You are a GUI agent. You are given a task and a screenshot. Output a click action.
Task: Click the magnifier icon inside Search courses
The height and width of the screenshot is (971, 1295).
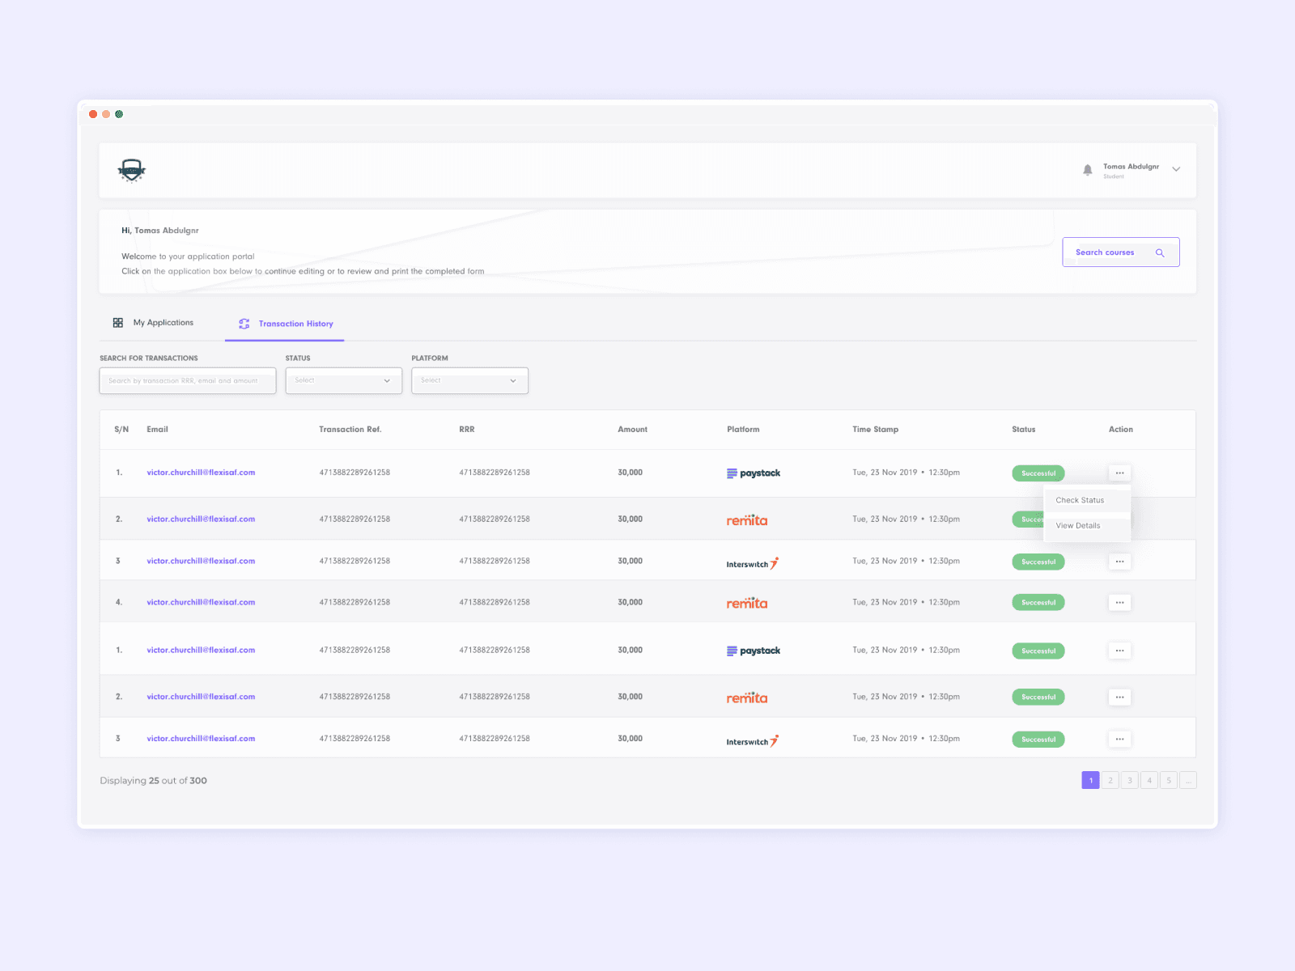pos(1161,252)
